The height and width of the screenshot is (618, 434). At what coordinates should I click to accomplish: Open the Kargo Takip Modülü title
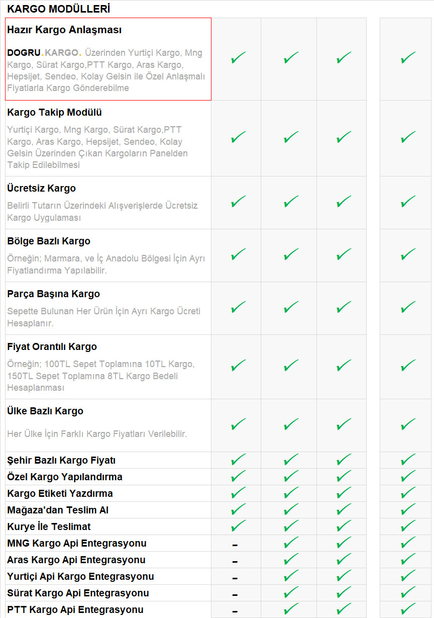click(x=54, y=113)
